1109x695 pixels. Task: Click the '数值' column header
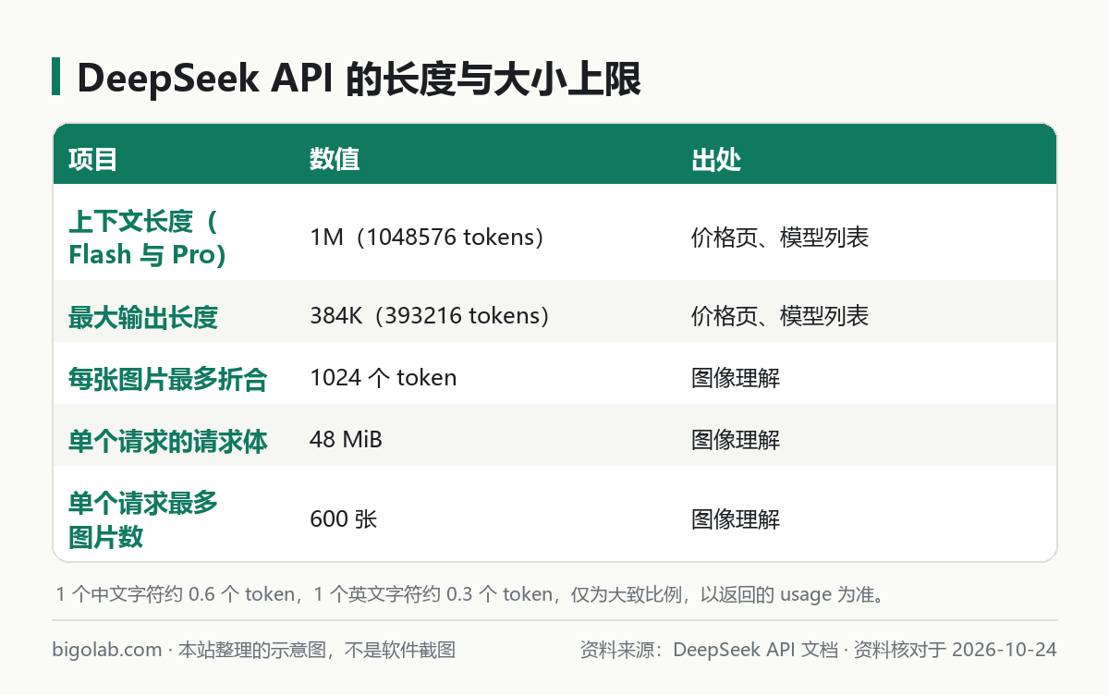point(335,159)
